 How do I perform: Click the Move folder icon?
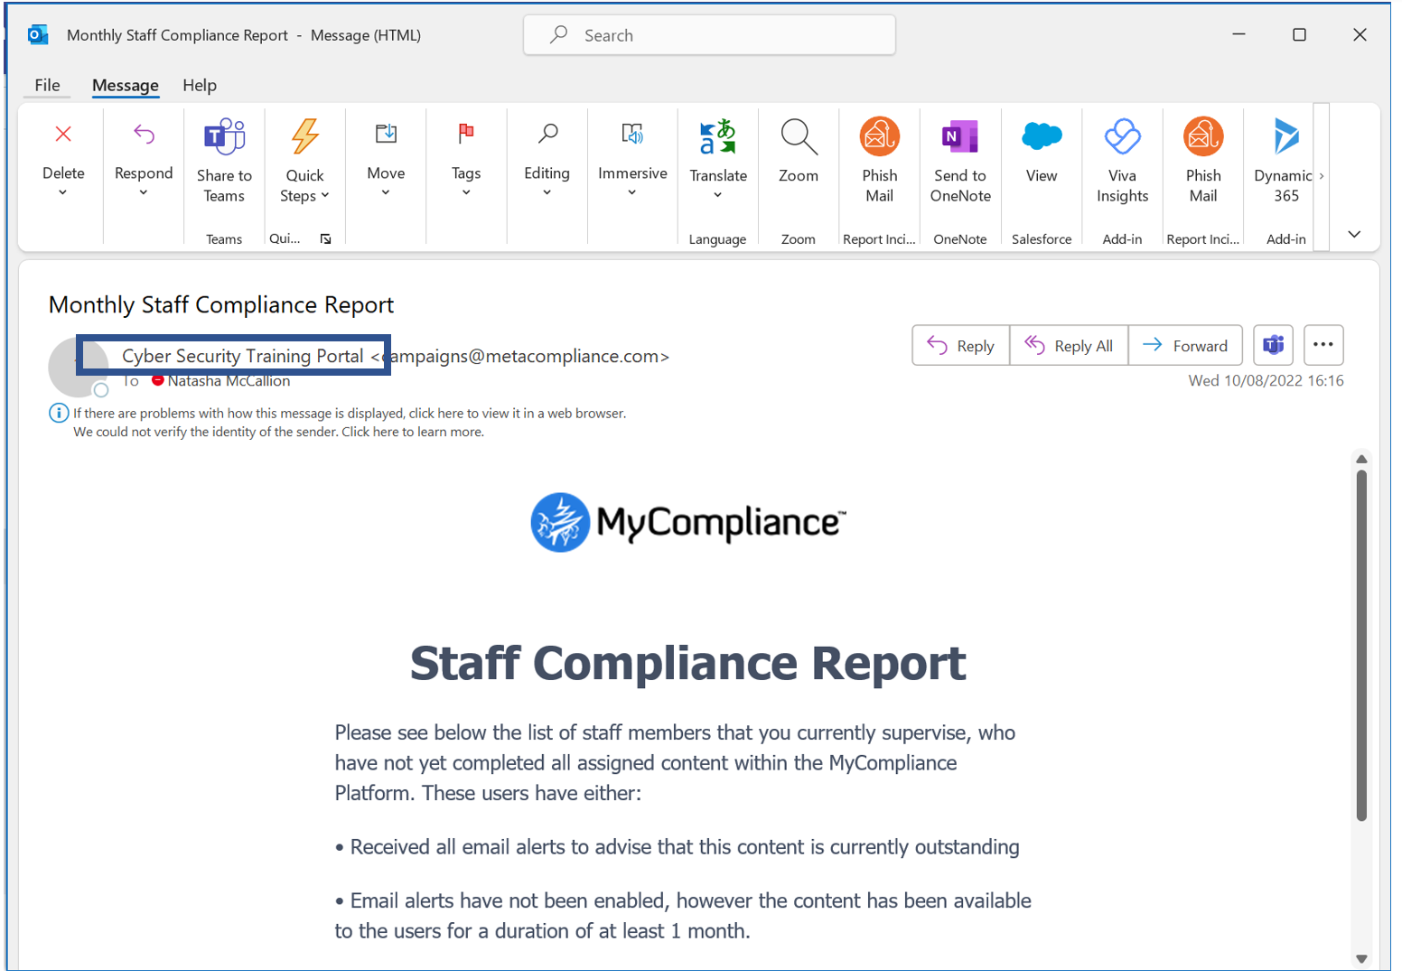[386, 134]
